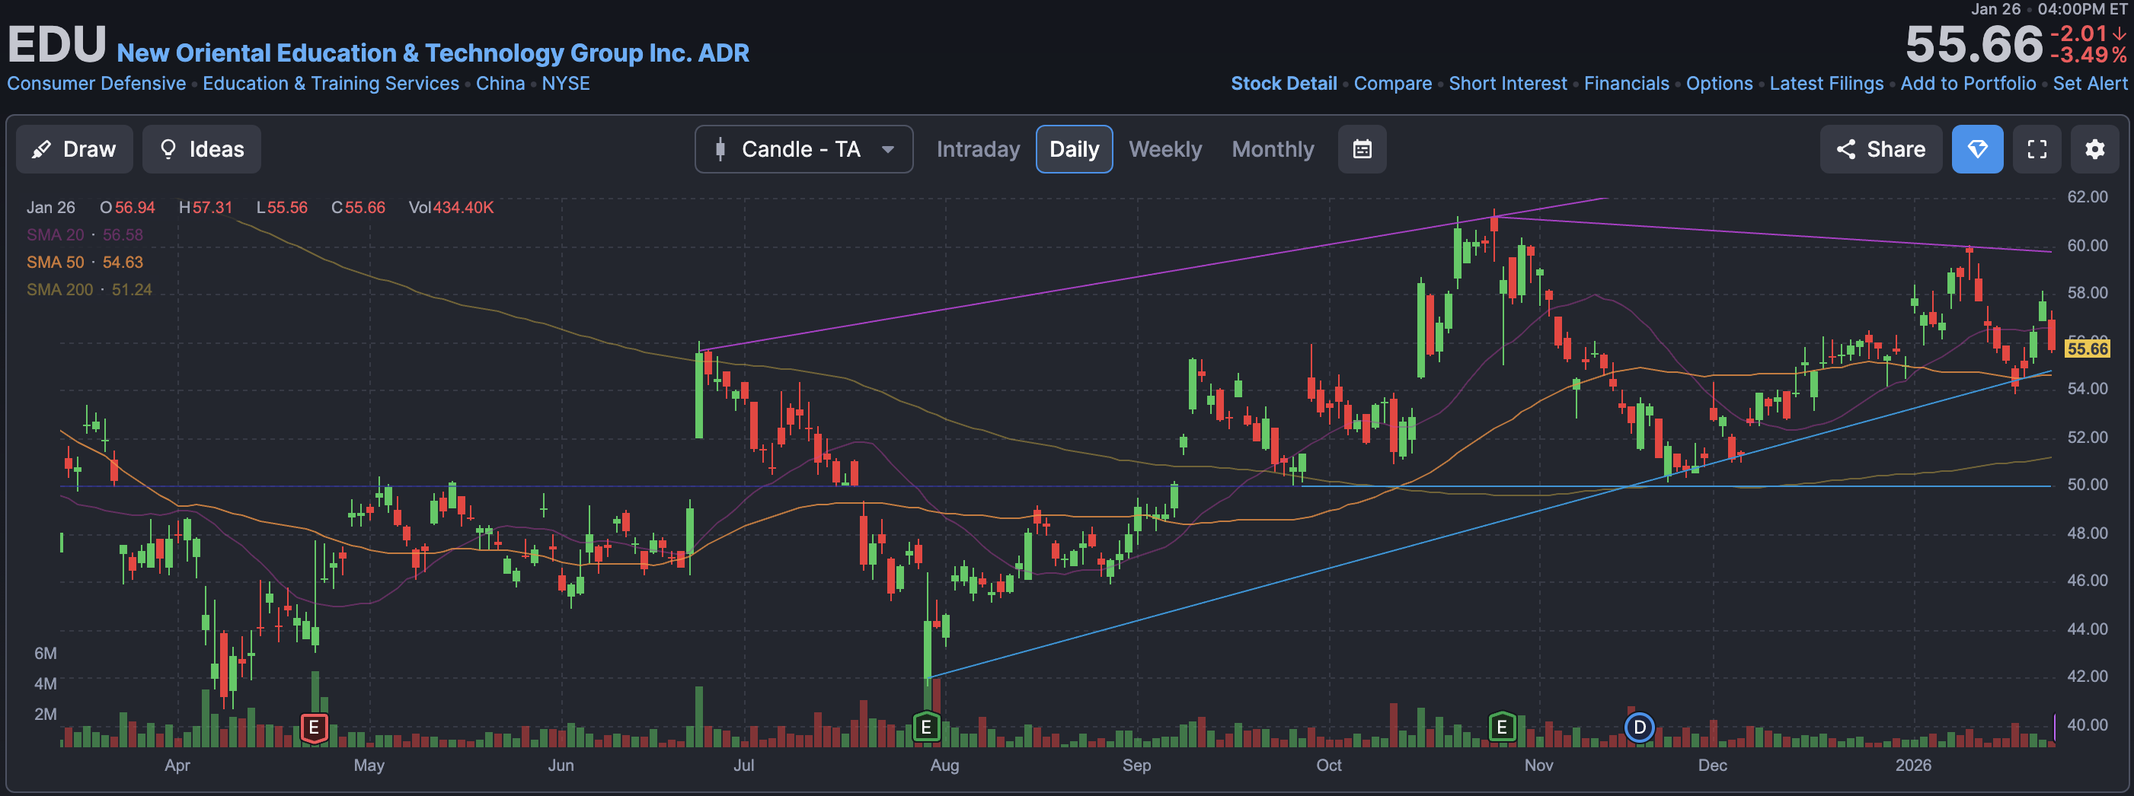Click Set Alert link
Image resolution: width=2134 pixels, height=796 pixels.
[2089, 84]
